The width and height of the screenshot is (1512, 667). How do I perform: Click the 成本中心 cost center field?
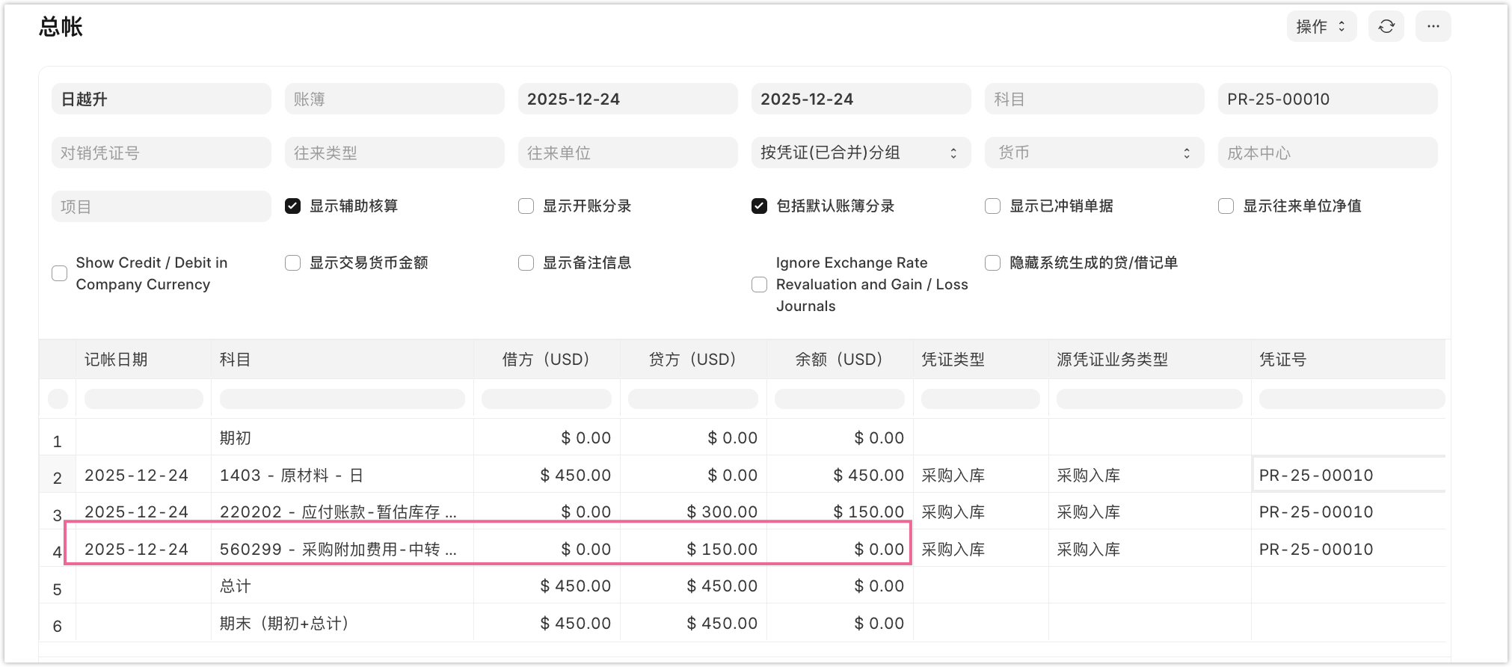click(x=1327, y=153)
